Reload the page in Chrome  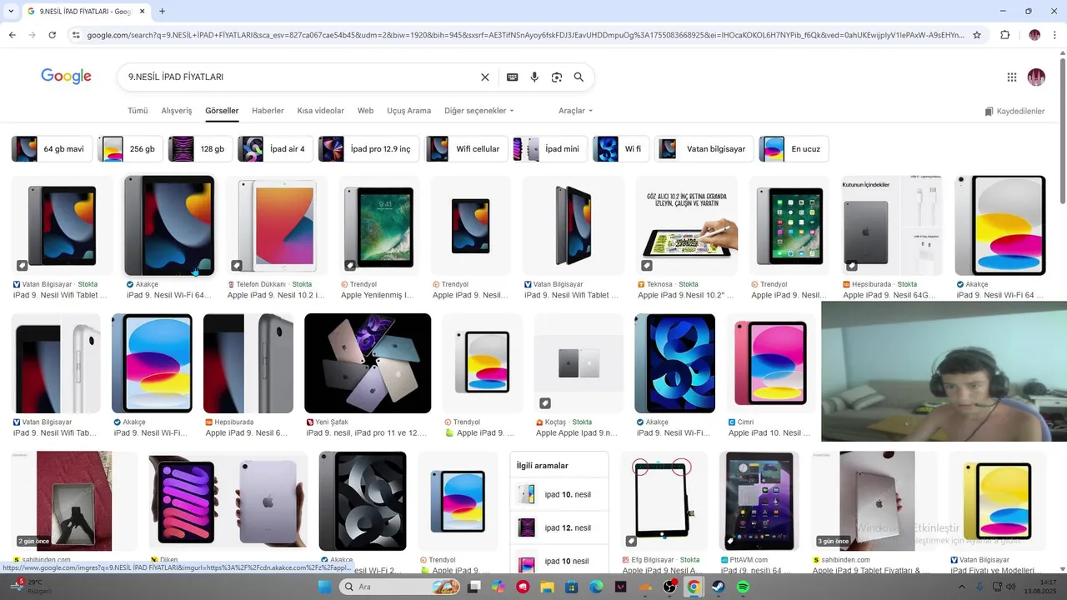click(53, 35)
